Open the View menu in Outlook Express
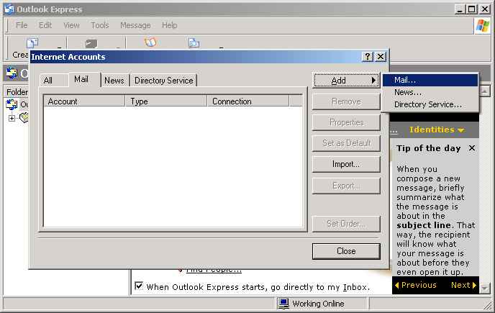This screenshot has height=313, width=495. pos(71,25)
